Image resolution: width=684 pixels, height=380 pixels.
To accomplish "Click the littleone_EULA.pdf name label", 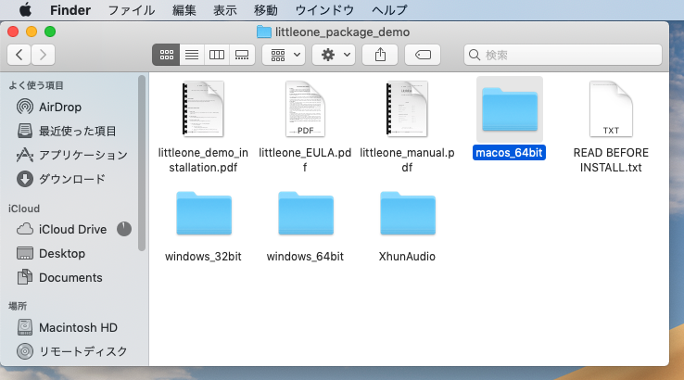I will (x=305, y=160).
